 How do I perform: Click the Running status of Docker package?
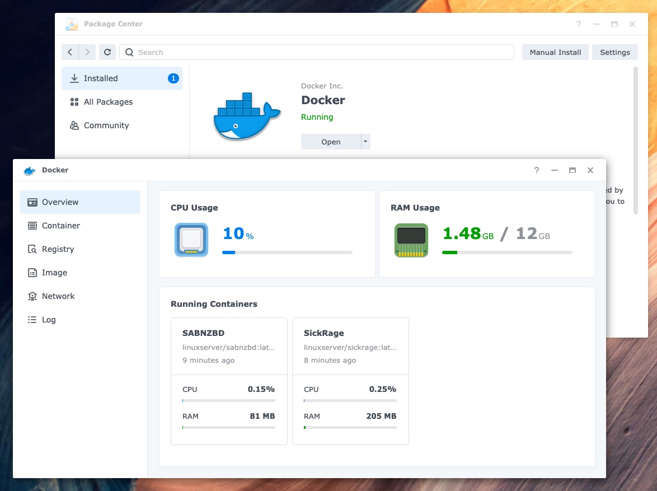(x=317, y=117)
